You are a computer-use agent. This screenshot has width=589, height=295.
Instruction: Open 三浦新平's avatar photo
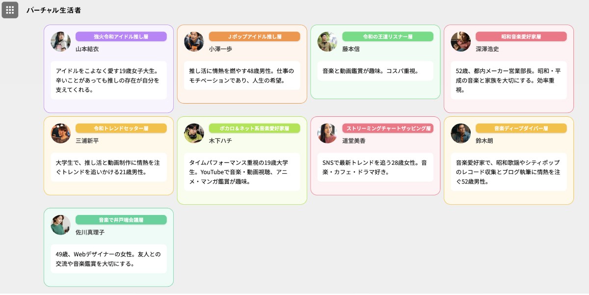click(x=60, y=134)
